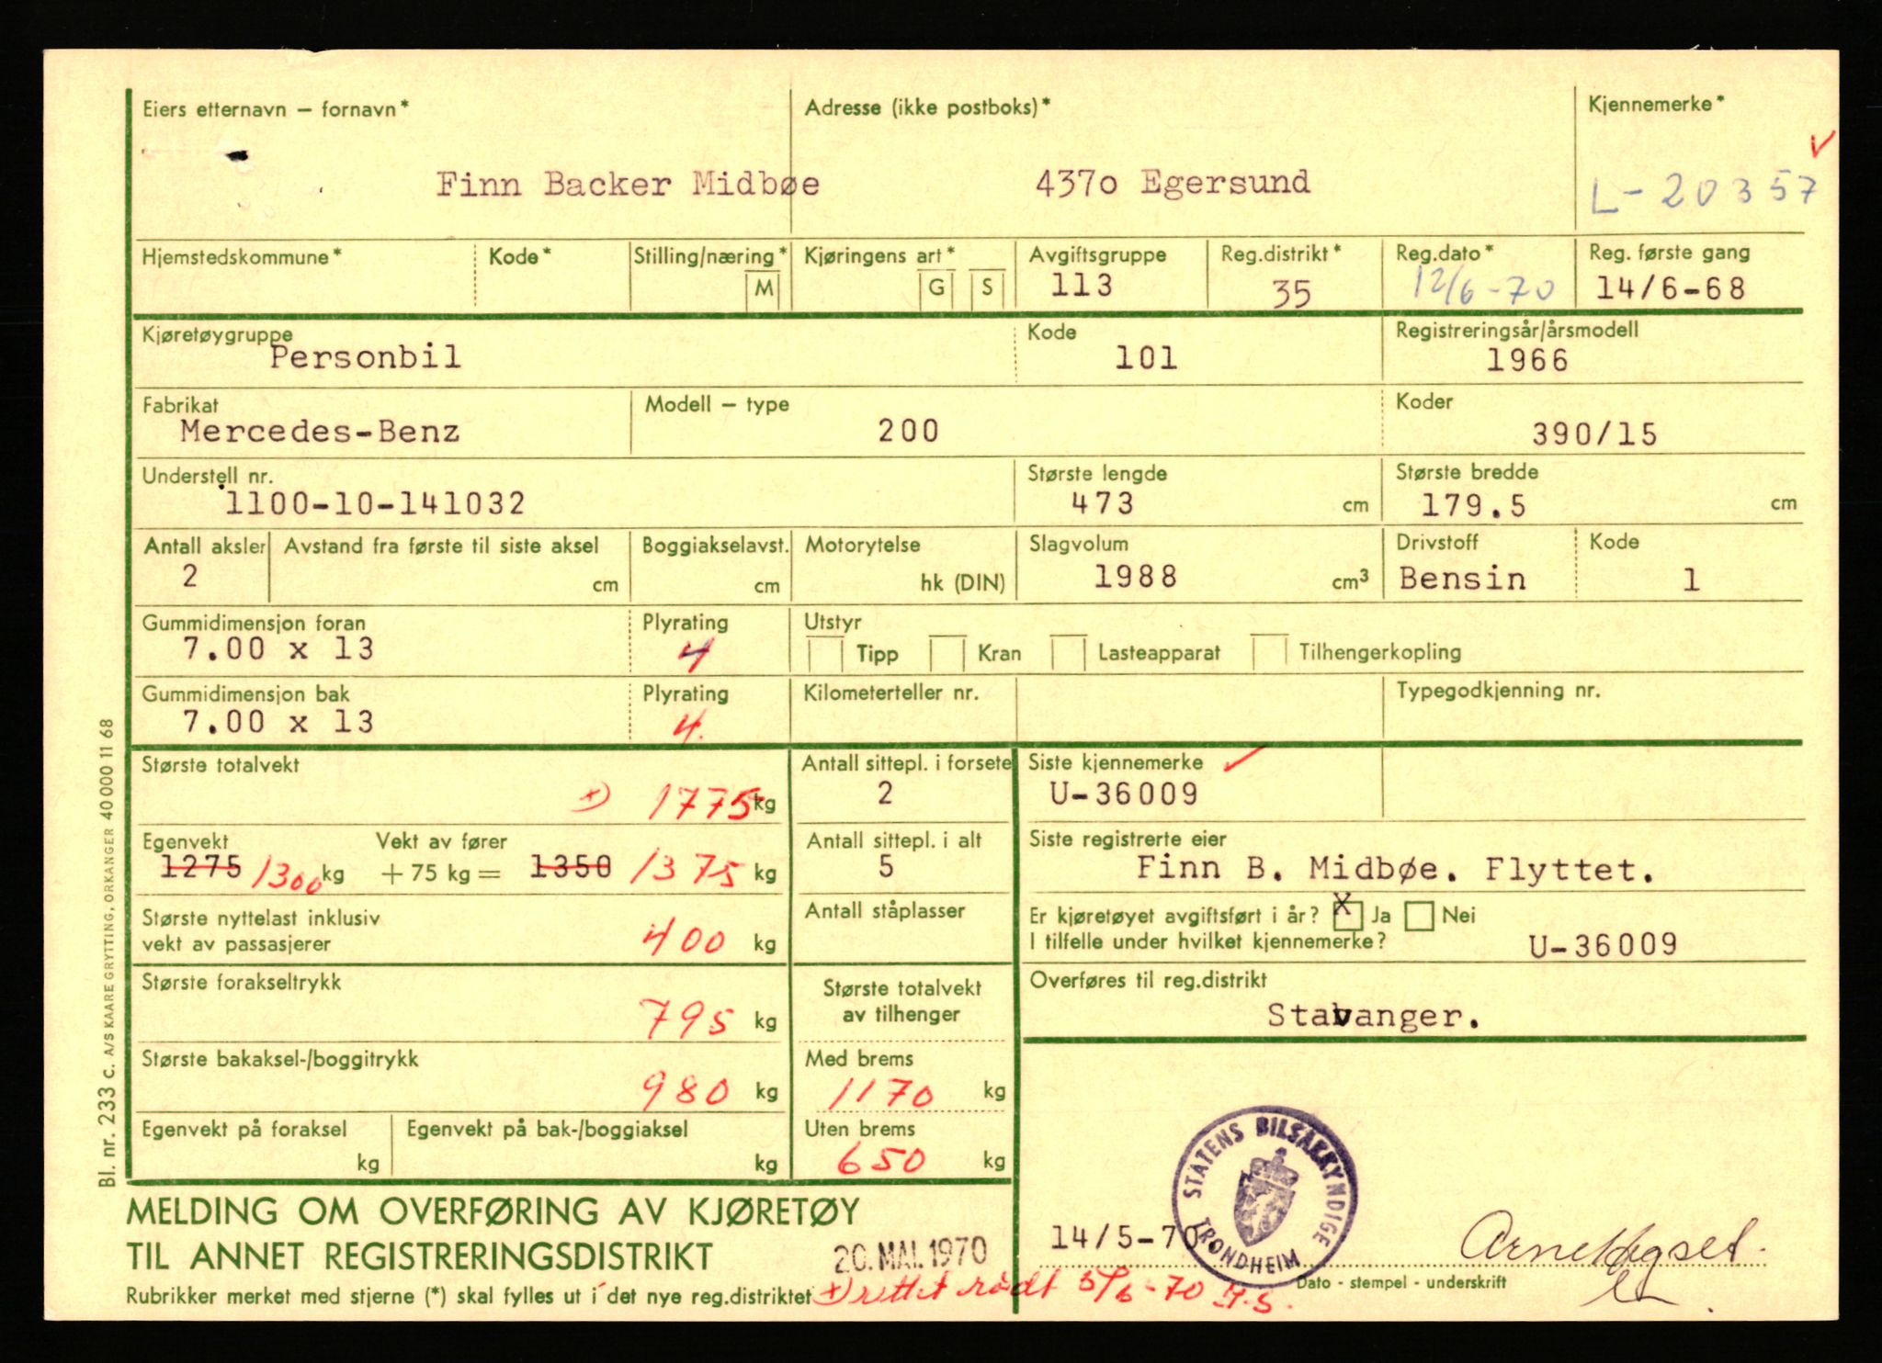Click Koder value 390/15
The width and height of the screenshot is (1882, 1363).
(1594, 434)
